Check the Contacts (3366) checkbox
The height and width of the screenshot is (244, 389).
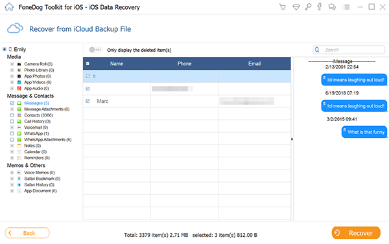pos(12,115)
